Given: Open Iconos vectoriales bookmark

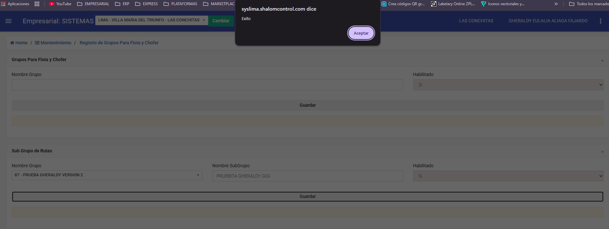Looking at the screenshot, I should [503, 4].
